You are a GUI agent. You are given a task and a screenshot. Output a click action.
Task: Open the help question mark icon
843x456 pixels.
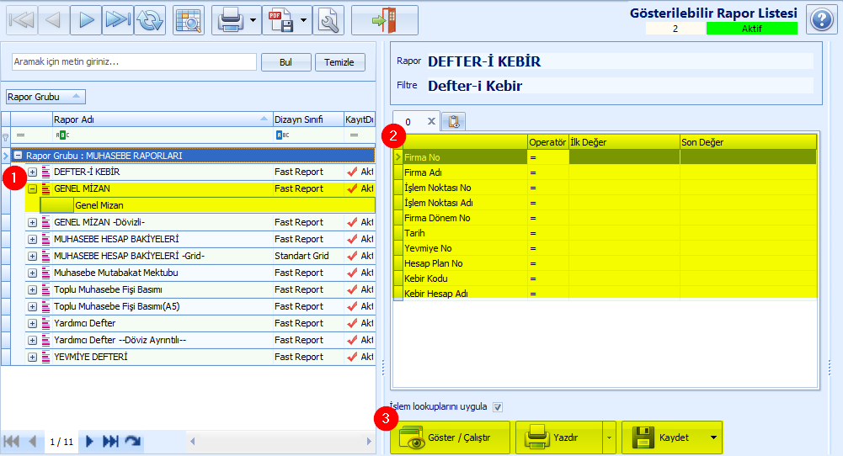click(819, 19)
